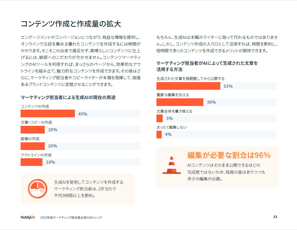This screenshot has width=297, height=230.
Task: Click the 18% アウトラインの作成 bar
Action: click(x=31, y=162)
